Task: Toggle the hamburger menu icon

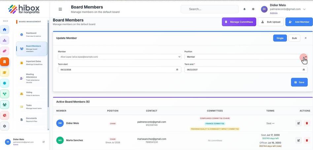Action: tap(60, 9)
